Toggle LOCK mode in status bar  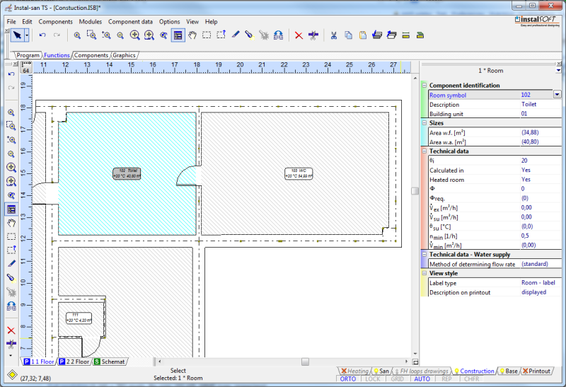(373, 379)
